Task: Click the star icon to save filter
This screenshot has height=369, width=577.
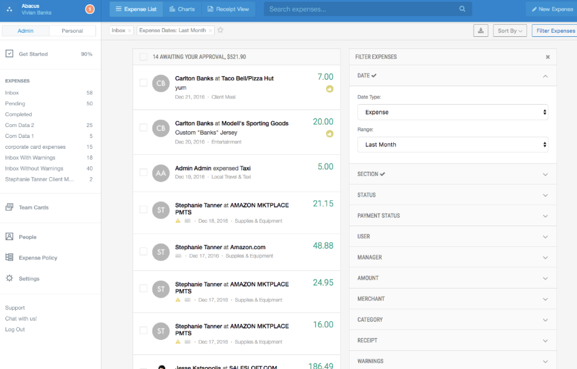Action: click(x=221, y=30)
